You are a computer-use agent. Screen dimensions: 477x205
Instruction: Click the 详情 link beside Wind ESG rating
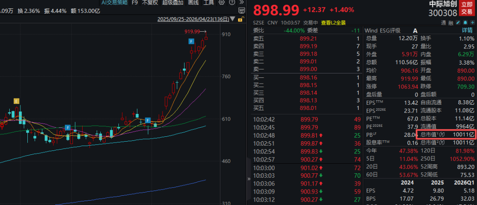467,30
